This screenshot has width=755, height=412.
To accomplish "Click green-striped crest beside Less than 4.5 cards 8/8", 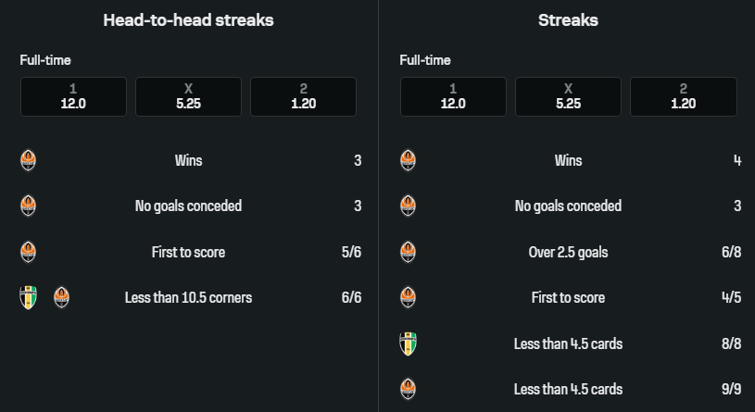I will coord(408,343).
